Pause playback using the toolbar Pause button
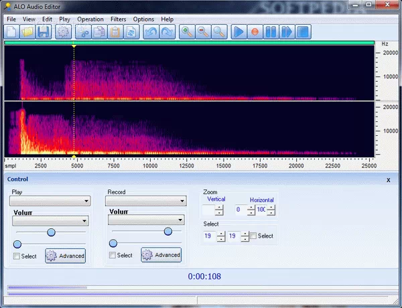Image resolution: width=402 pixels, height=308 pixels. click(271, 31)
